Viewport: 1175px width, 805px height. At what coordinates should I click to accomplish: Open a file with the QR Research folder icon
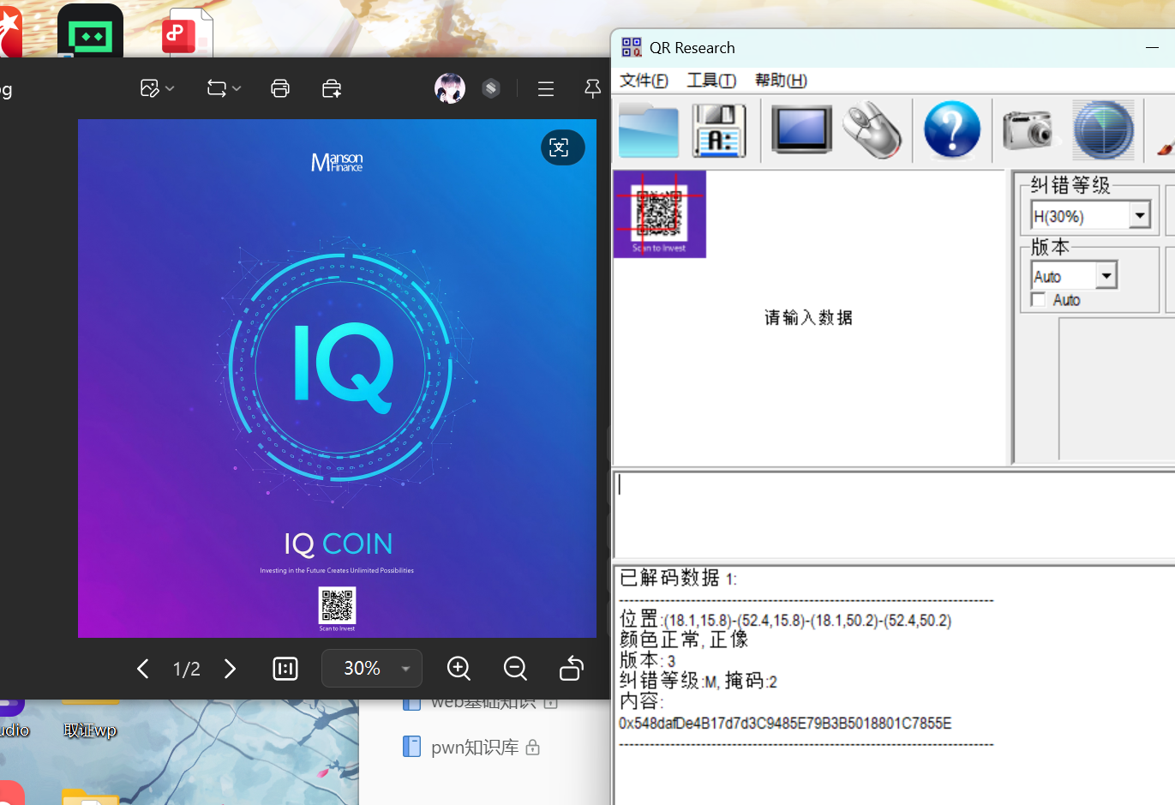649,130
